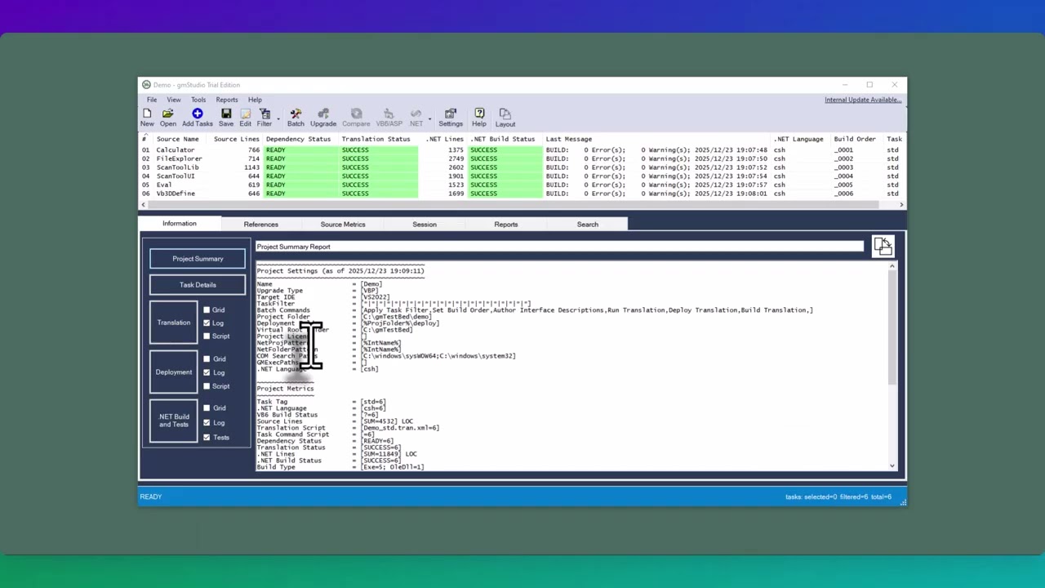Select the Vb3DDefine task row
This screenshot has height=588, width=1045.
pyautogui.click(x=522, y=194)
